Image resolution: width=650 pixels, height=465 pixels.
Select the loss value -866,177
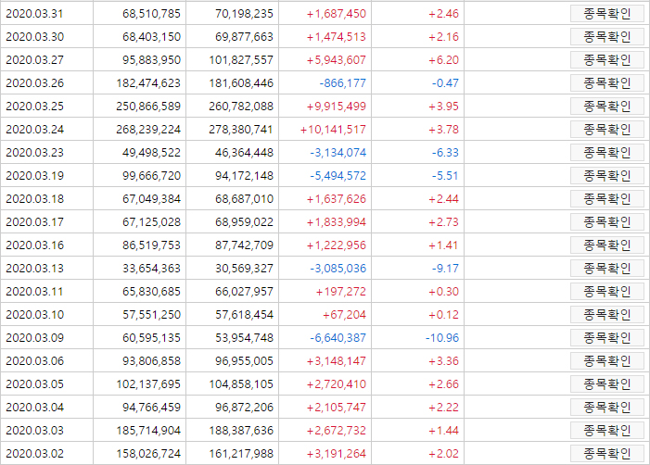[343, 83]
